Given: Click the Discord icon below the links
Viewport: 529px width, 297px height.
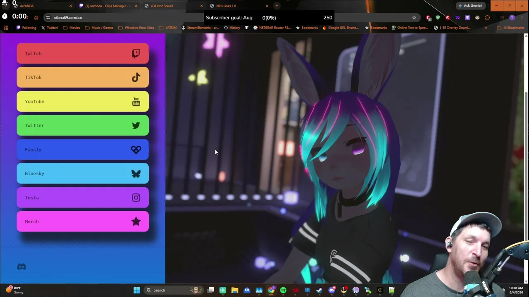Looking at the screenshot, I should click(21, 267).
